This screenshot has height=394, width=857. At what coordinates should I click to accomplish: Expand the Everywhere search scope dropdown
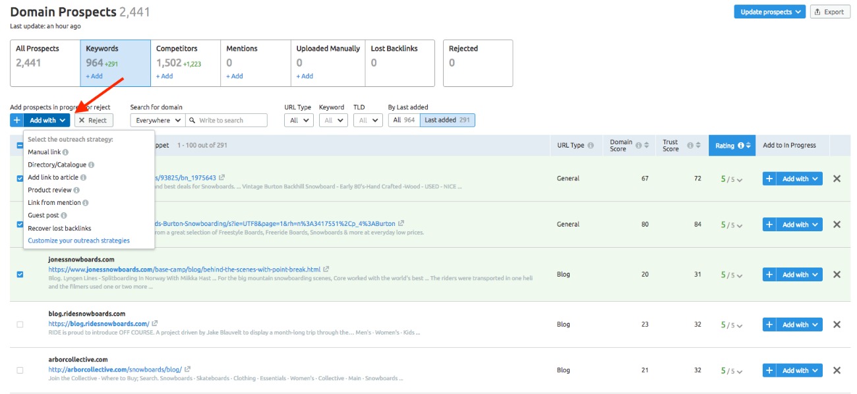(158, 121)
